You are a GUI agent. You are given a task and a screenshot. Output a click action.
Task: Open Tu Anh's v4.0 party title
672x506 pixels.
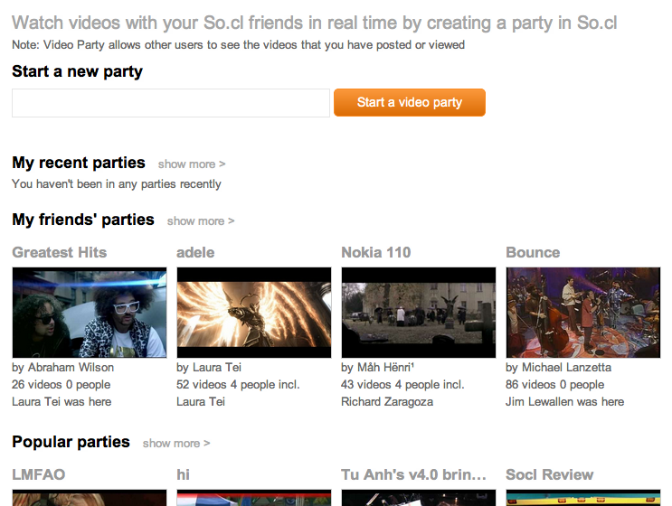click(414, 474)
